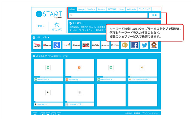
Task: Open the 利用規約 footer link
Action: pos(129,113)
